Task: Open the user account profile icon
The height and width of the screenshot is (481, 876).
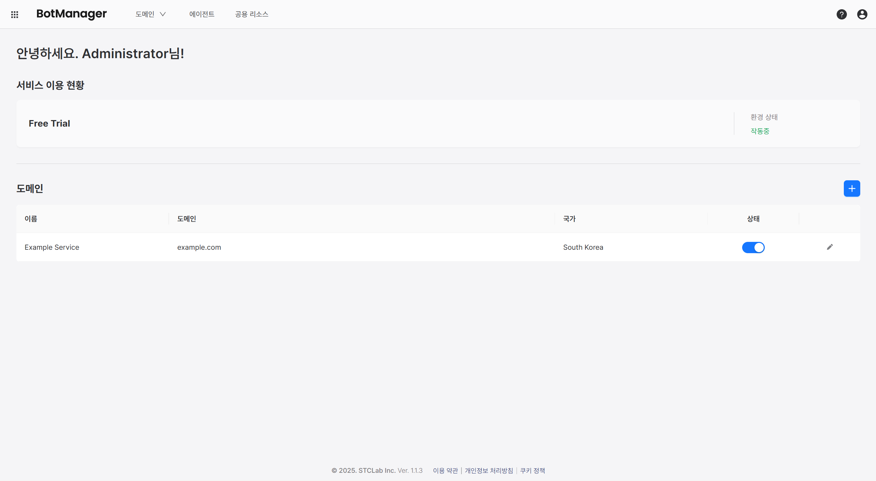Action: coord(862,14)
